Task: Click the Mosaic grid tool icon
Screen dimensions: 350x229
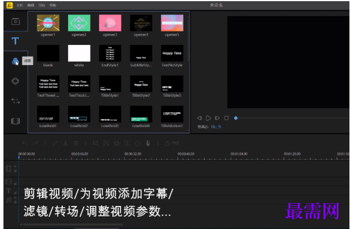Action: pos(116,143)
